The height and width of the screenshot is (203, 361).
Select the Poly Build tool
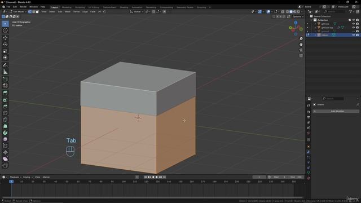5,126
